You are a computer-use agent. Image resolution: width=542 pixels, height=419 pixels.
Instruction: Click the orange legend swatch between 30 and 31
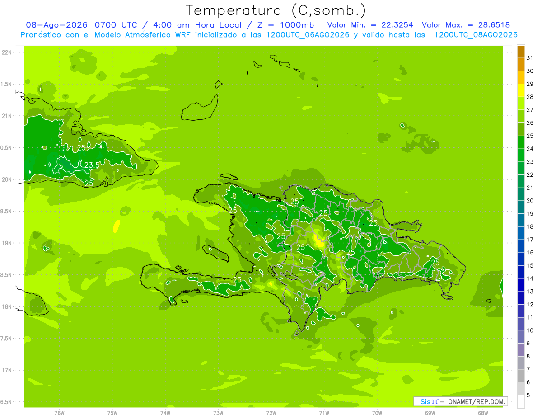pos(521,65)
